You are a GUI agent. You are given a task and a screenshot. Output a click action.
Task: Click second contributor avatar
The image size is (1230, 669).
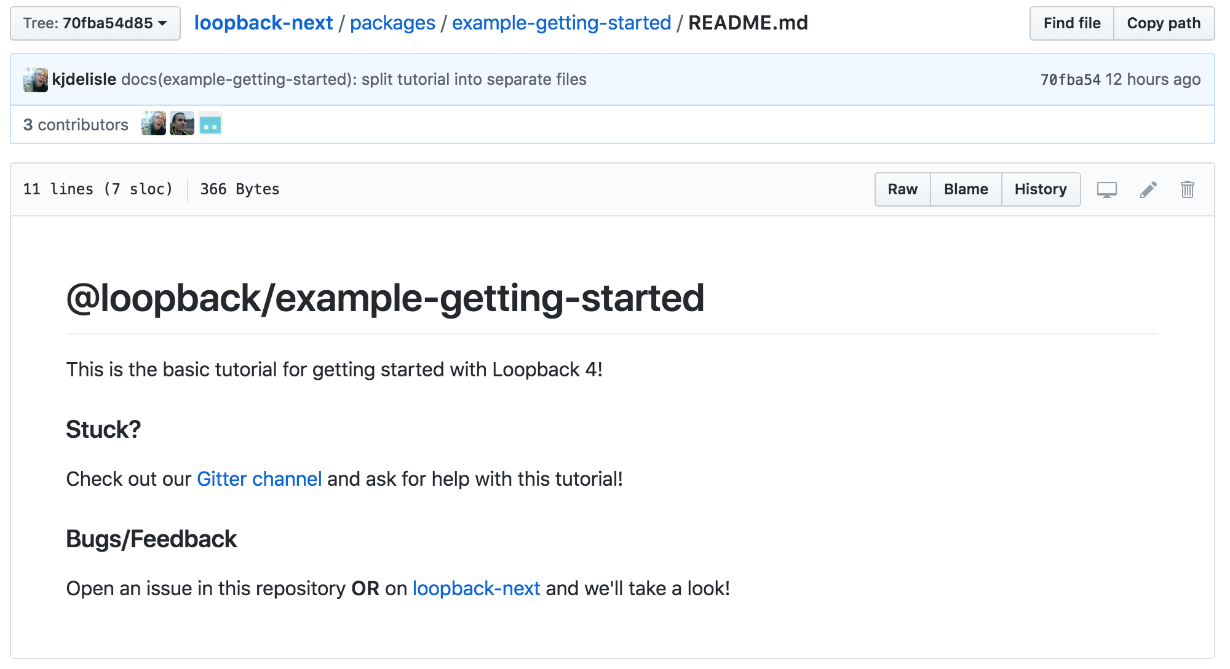tap(182, 124)
